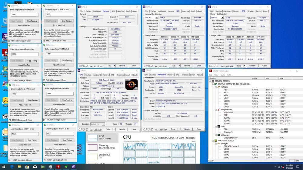Click the Temperatures thermometer icon in HWMonitor
Image resolution: width=303 pixels, height=170 pixels.
219,110
